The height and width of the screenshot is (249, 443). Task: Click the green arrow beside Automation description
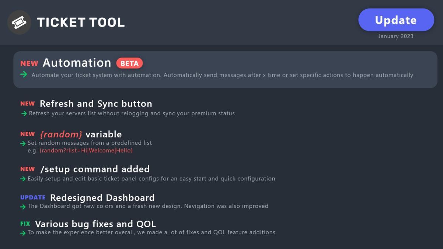point(24,74)
